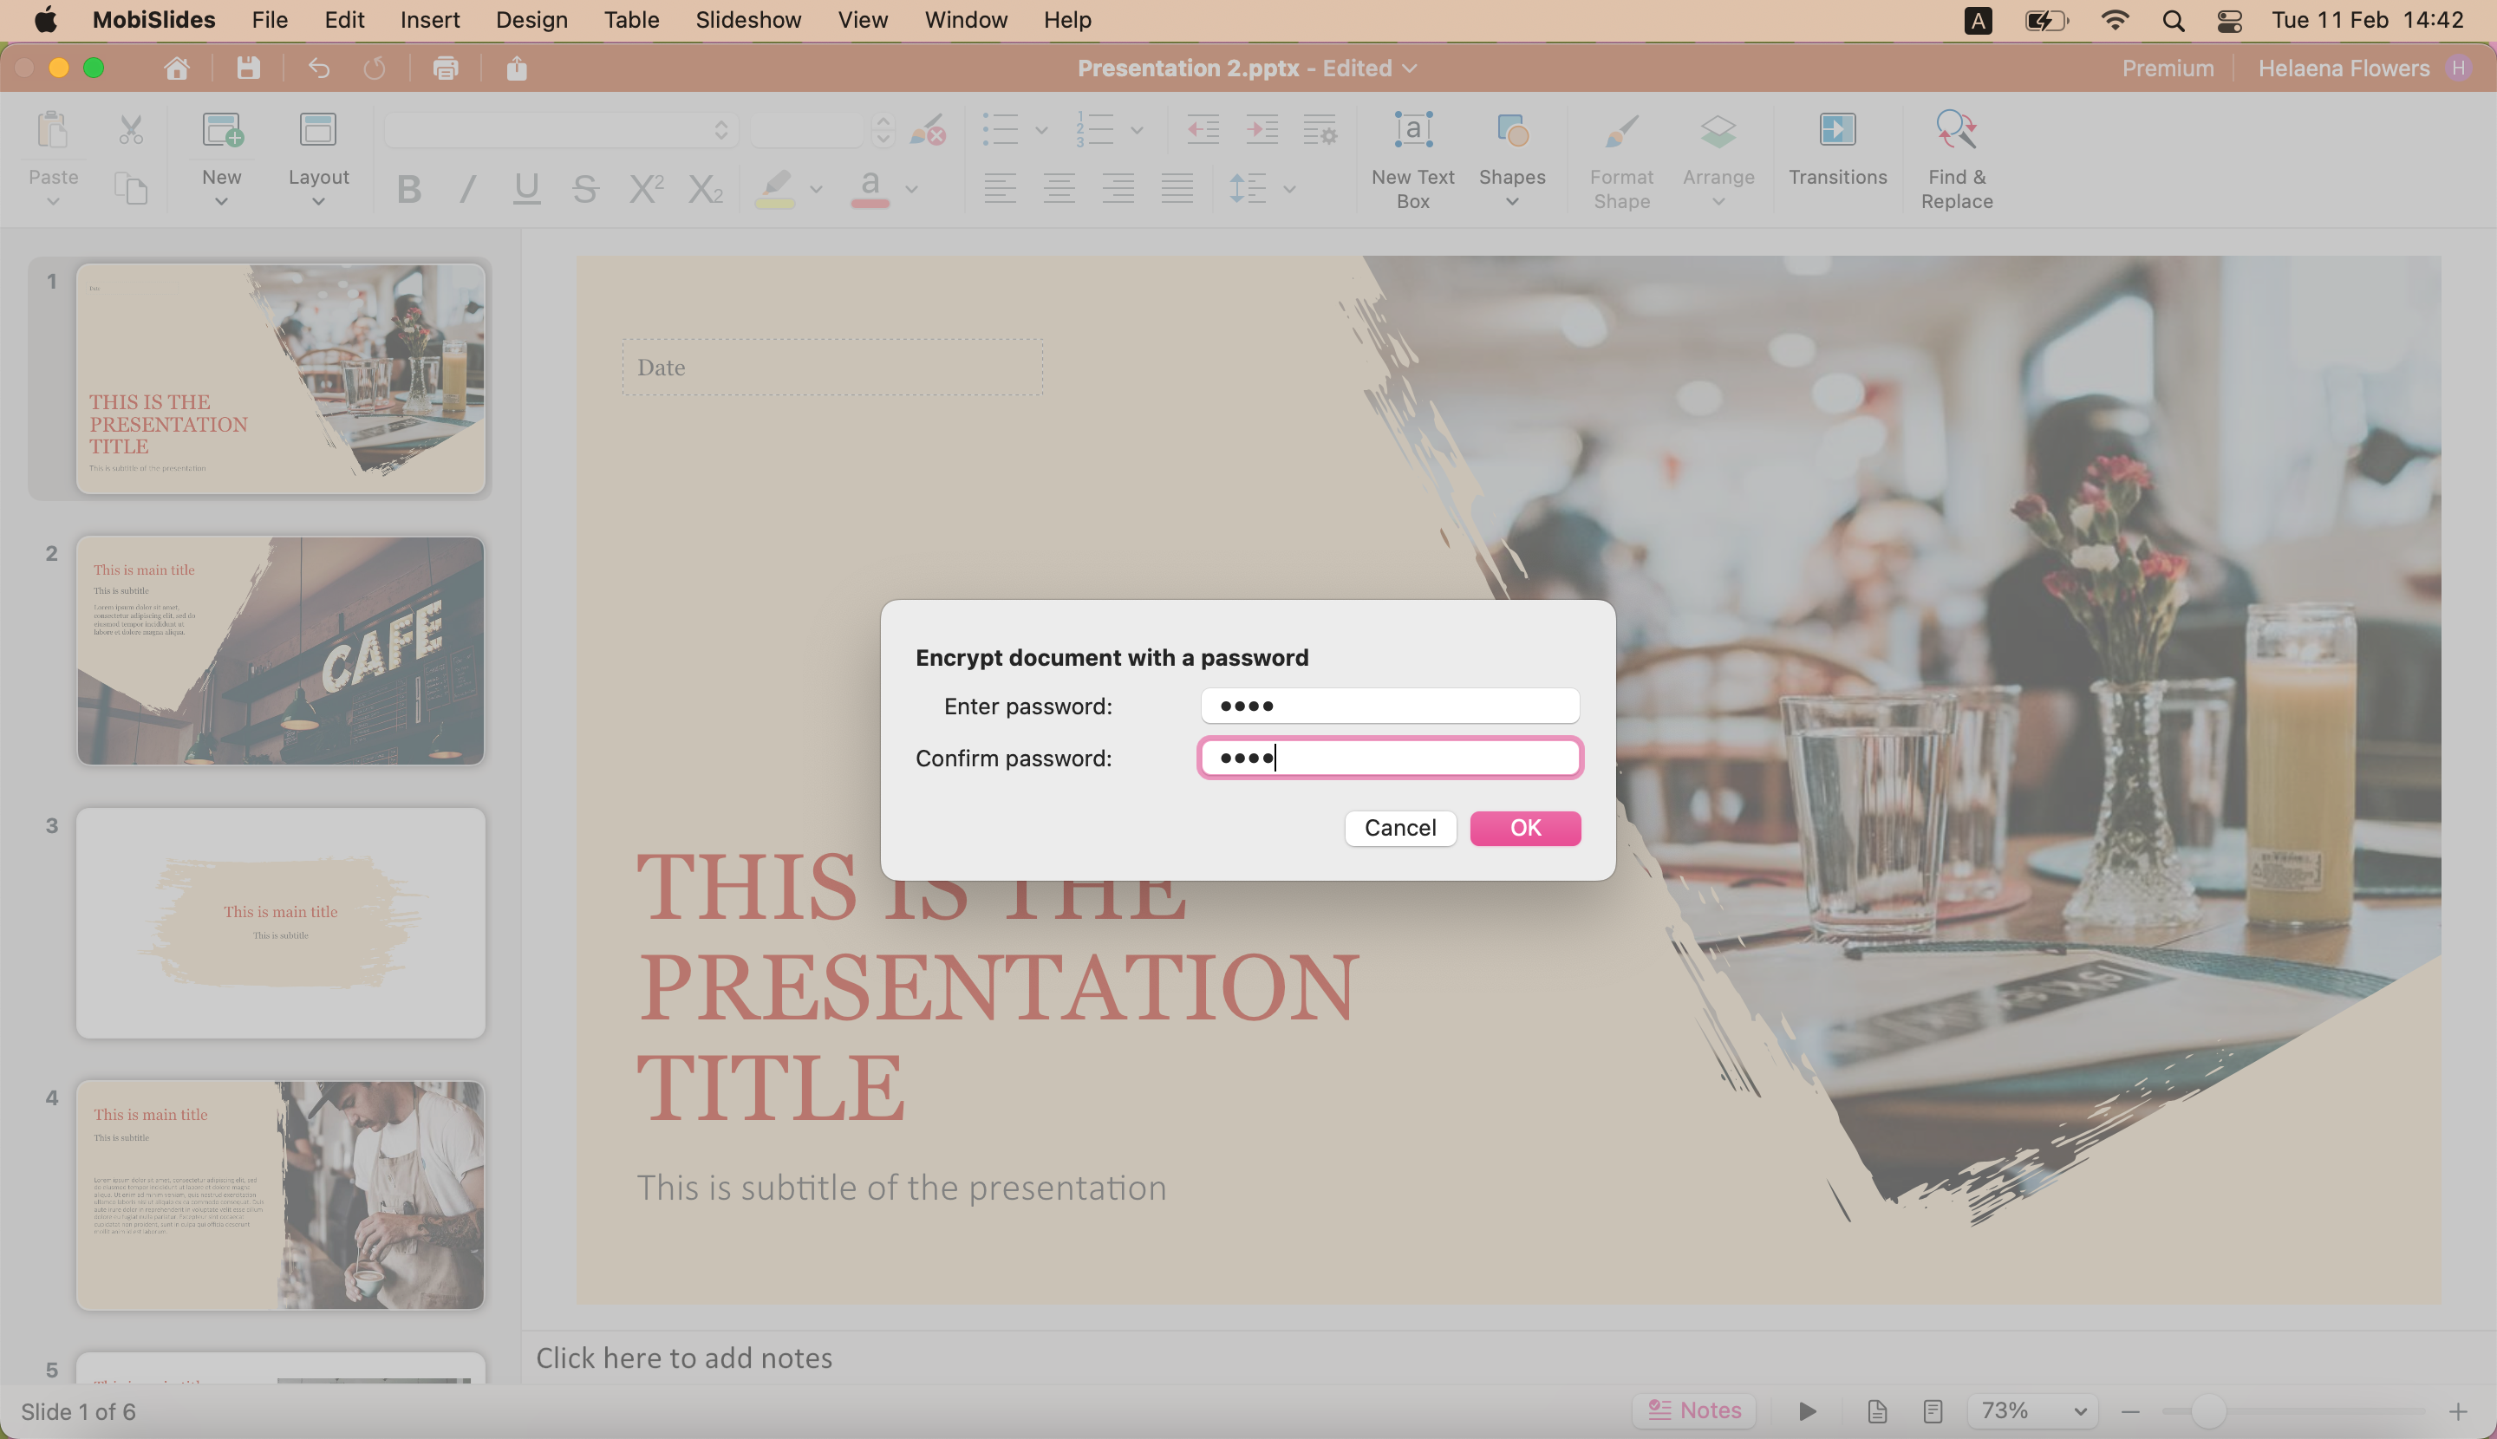This screenshot has width=2497, height=1439.
Task: Toggle Italic formatting
Action: click(467, 188)
